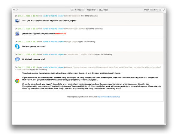Screen dimensions: 179x134
Task: Click the Finder icon in first log entry
Action: [x=17, y=21]
